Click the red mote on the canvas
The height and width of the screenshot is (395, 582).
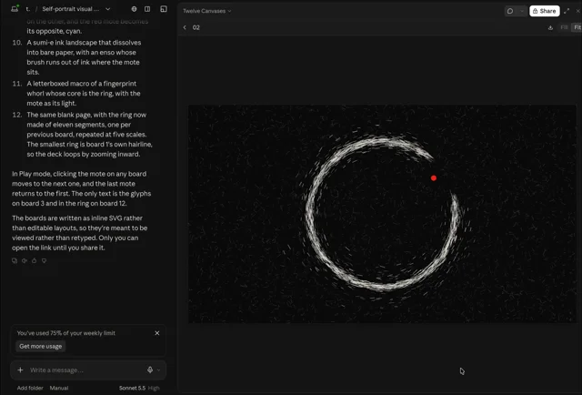pyautogui.click(x=434, y=178)
